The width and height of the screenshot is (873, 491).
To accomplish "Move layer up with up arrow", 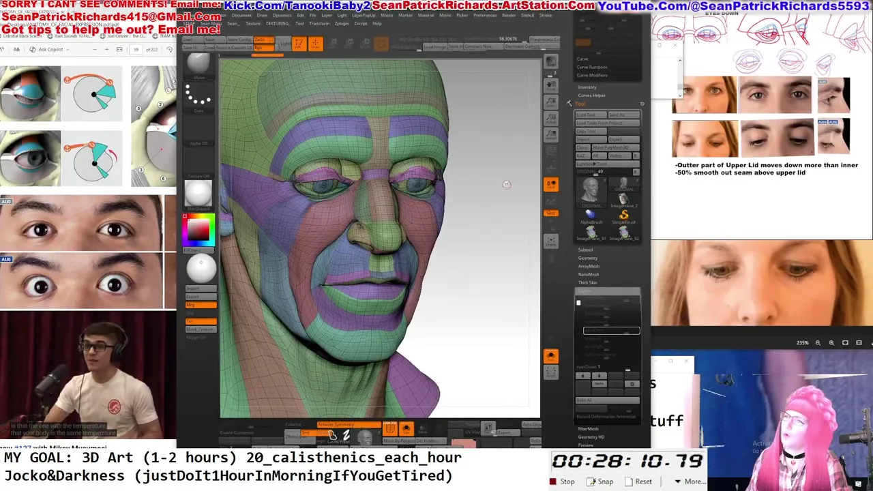I will [x=582, y=376].
